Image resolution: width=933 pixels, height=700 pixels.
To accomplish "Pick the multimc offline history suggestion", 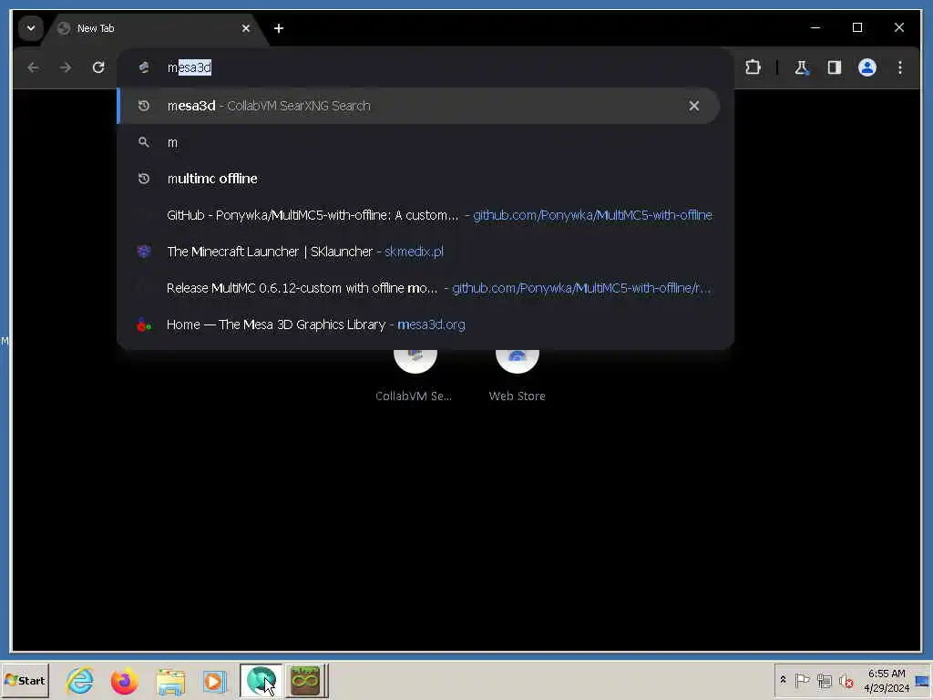I will [x=418, y=179].
